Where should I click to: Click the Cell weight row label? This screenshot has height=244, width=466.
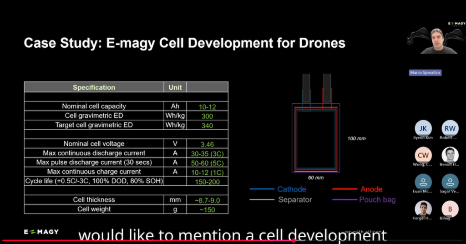click(x=94, y=209)
